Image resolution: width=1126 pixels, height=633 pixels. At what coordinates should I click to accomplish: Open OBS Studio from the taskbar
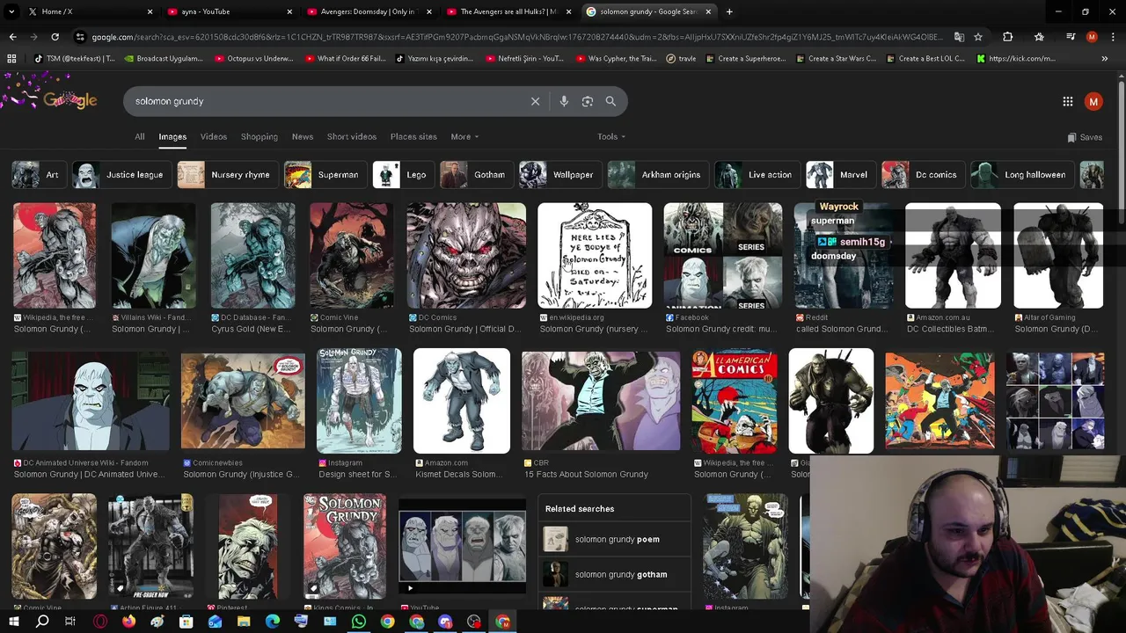coord(474,622)
